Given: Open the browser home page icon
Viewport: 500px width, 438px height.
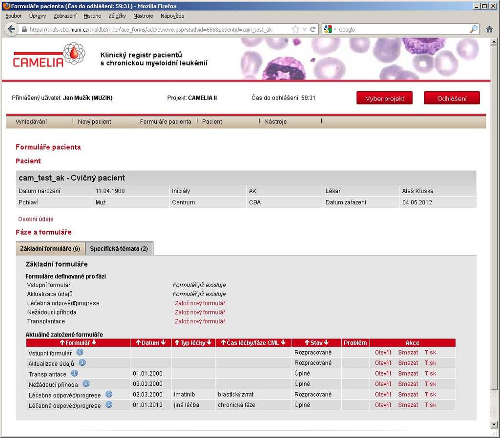Looking at the screenshot, I should pyautogui.click(x=489, y=29).
